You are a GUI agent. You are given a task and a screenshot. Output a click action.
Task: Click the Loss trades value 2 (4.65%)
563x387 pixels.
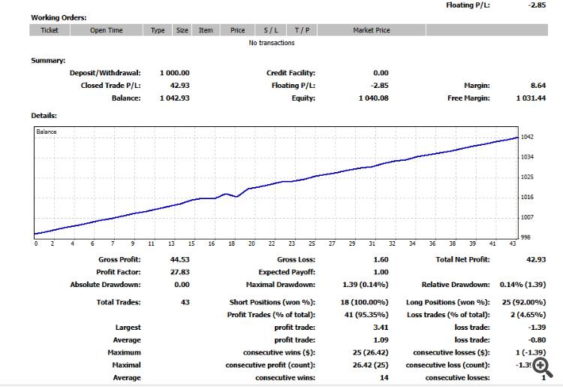(x=528, y=315)
